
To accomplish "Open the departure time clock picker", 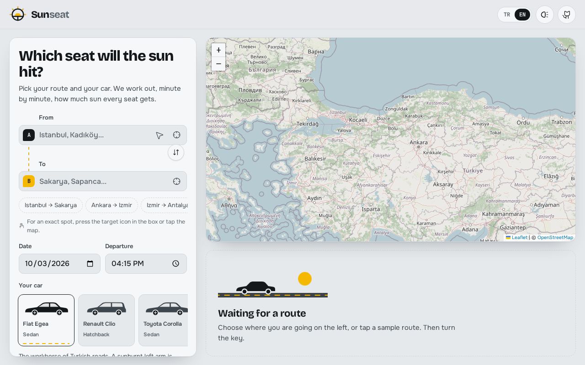I will (176, 264).
